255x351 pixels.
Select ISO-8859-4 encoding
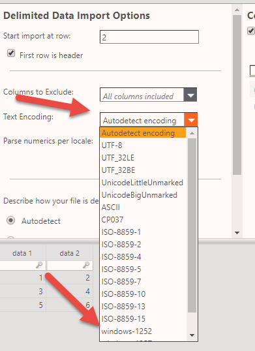[x=143, y=257]
